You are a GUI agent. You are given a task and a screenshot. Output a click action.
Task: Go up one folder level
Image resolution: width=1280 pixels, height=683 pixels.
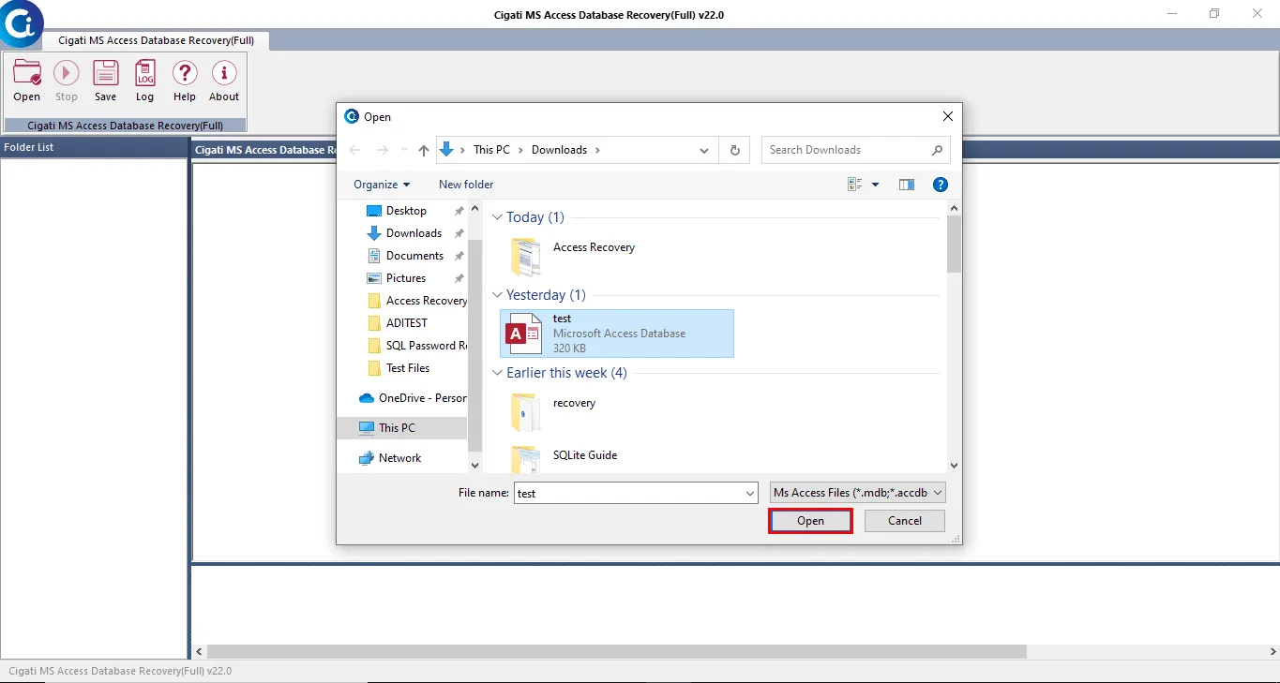[x=424, y=150]
